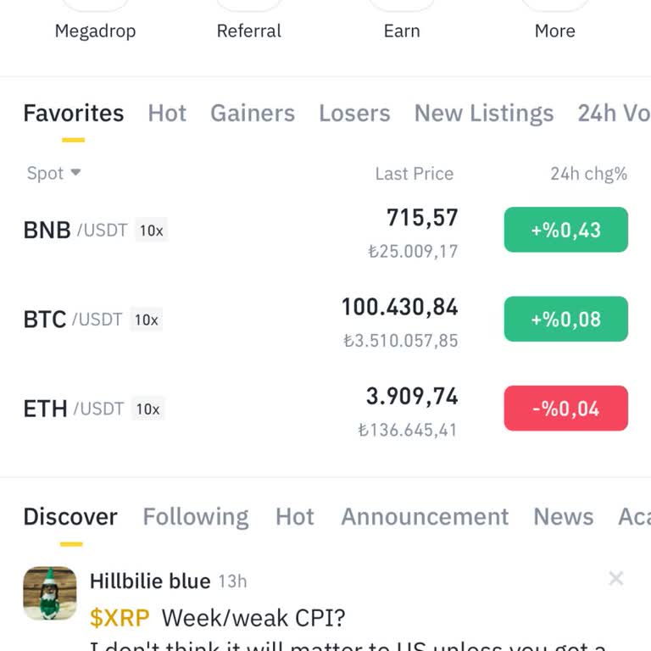The width and height of the screenshot is (651, 651).
Task: Toggle ETH 24h change display button
Action: [565, 409]
